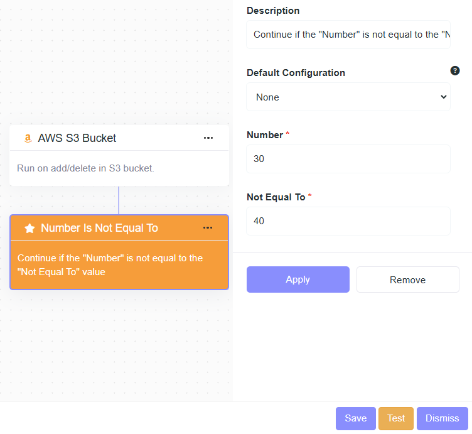Click the orange node's description text
The height and width of the screenshot is (434, 472).
[110, 265]
